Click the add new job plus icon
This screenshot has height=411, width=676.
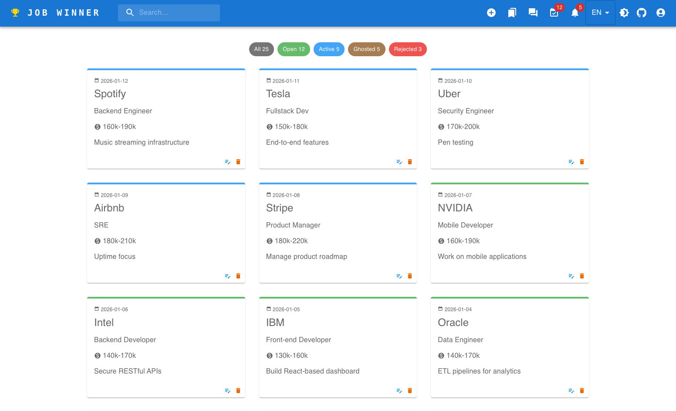click(491, 13)
